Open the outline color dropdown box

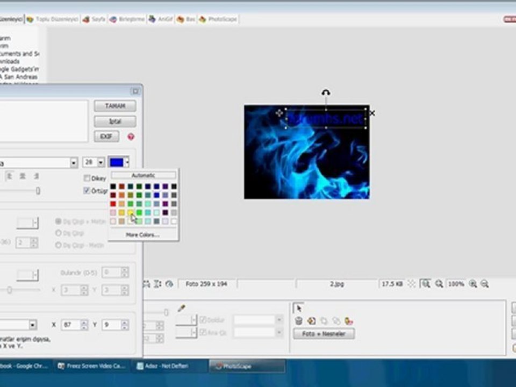tap(27, 223)
